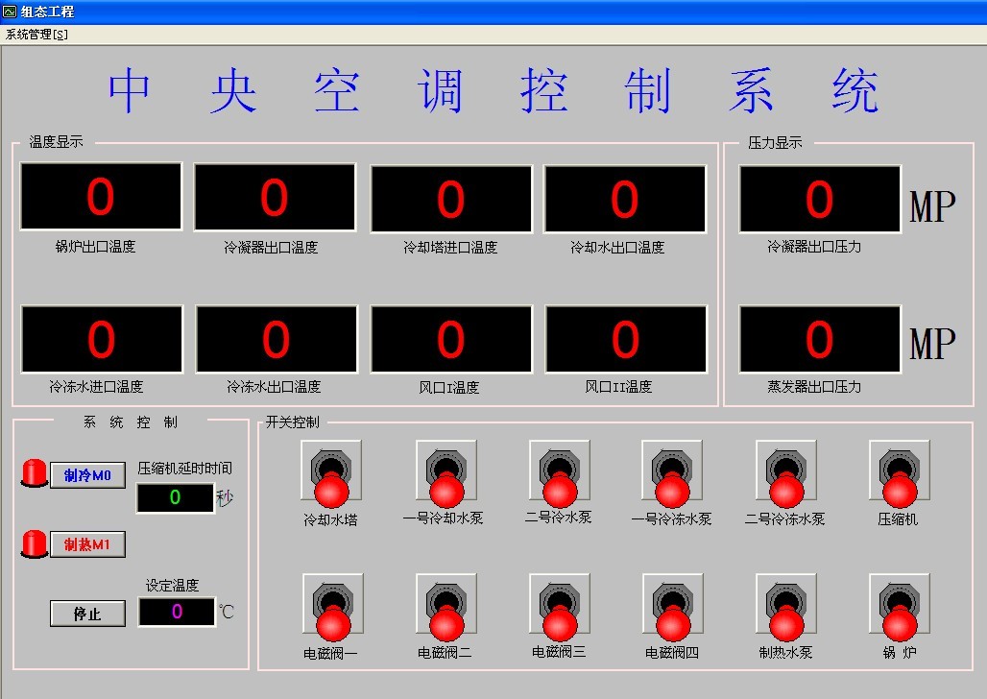The image size is (987, 699).
Task: Click the 风口I温度 digital display
Action: click(x=451, y=338)
